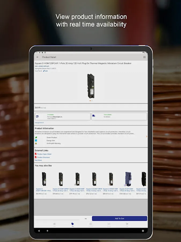Open the partially visible last related breaker

pos(144,179)
